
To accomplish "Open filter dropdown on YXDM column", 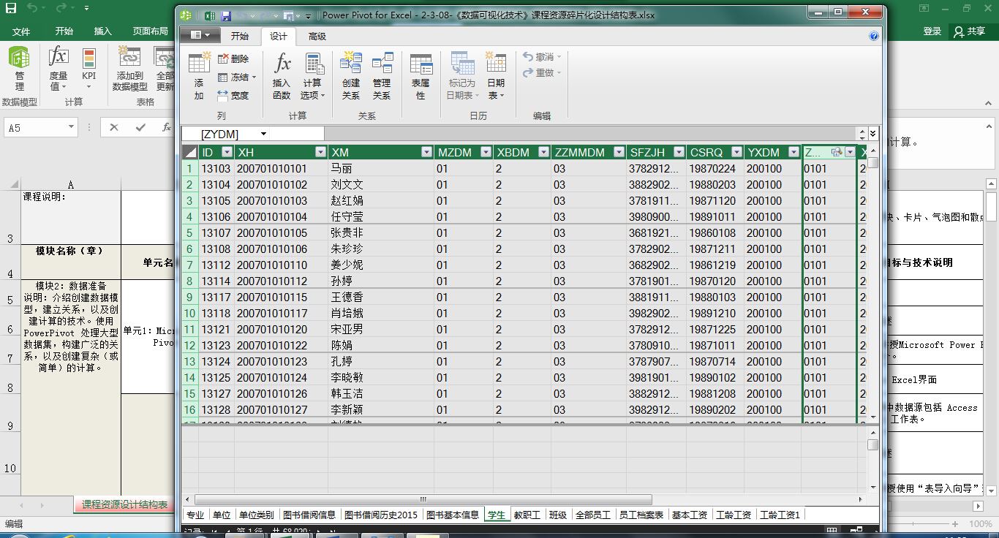I will pyautogui.click(x=793, y=152).
